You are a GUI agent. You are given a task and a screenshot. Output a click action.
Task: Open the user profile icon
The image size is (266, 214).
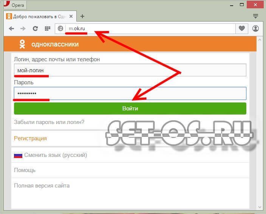pos(255,28)
